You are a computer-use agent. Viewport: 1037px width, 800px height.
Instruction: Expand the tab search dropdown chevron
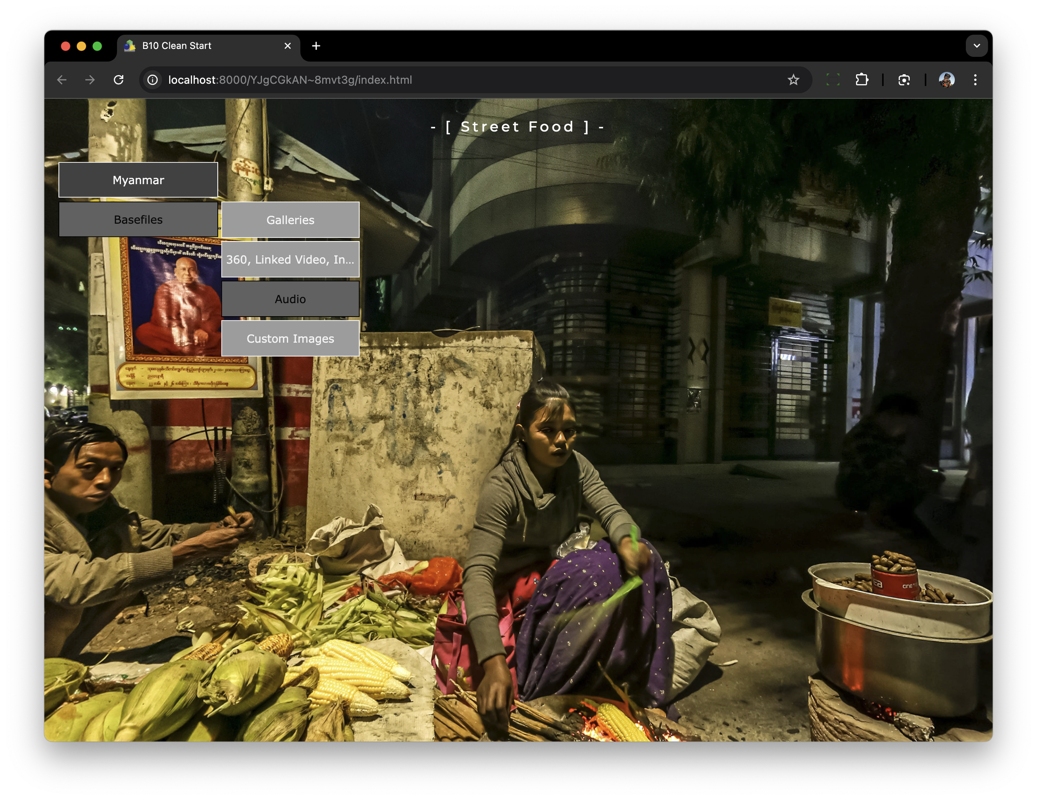pos(976,46)
